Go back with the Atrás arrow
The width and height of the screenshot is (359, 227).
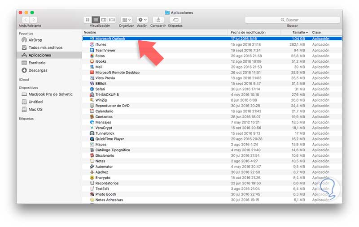tap(26, 20)
